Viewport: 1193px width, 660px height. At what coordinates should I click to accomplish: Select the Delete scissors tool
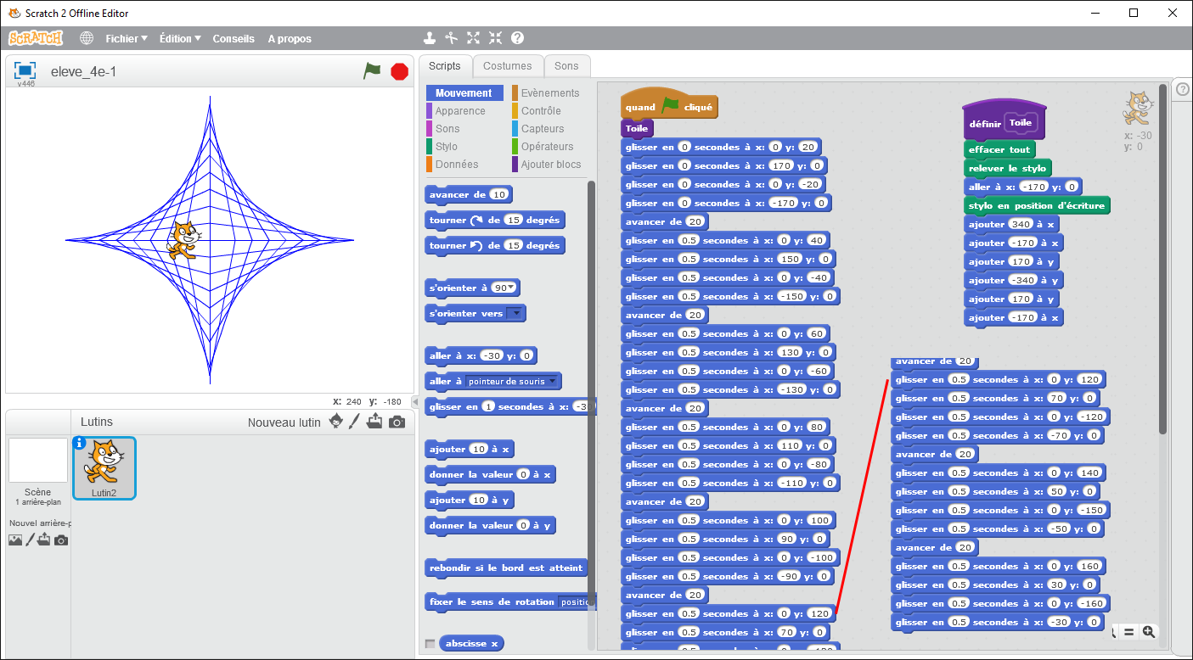point(452,38)
